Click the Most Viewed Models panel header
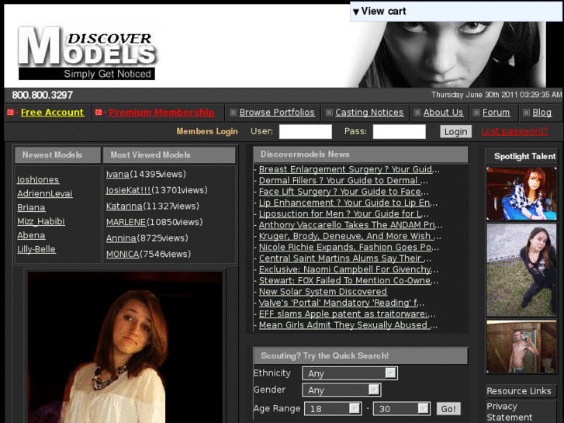 pyautogui.click(x=169, y=154)
